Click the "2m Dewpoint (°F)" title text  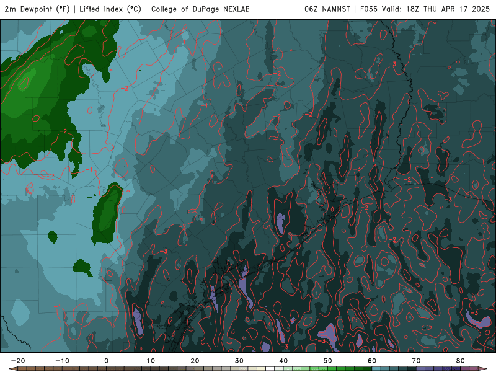(x=37, y=9)
